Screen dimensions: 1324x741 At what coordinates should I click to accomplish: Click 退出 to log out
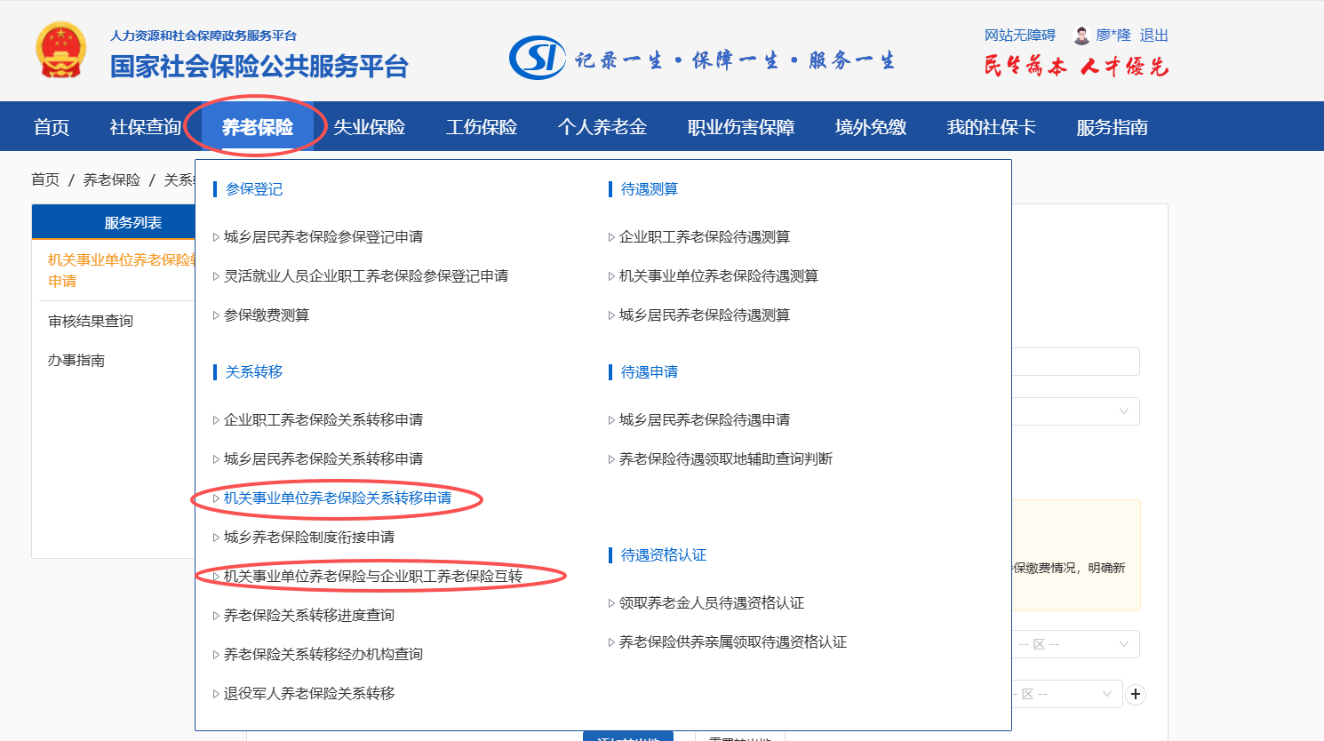1153,36
